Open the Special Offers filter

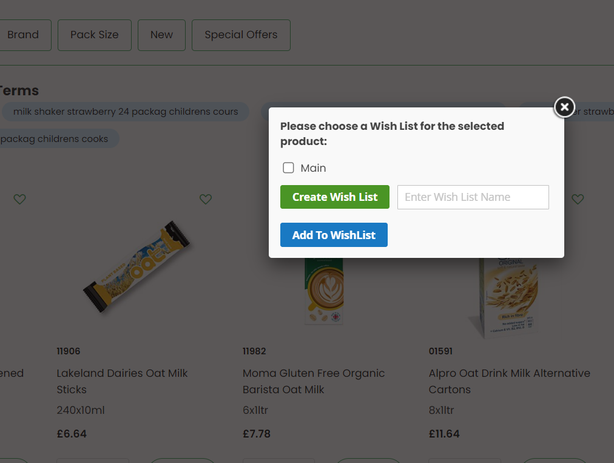pos(241,35)
